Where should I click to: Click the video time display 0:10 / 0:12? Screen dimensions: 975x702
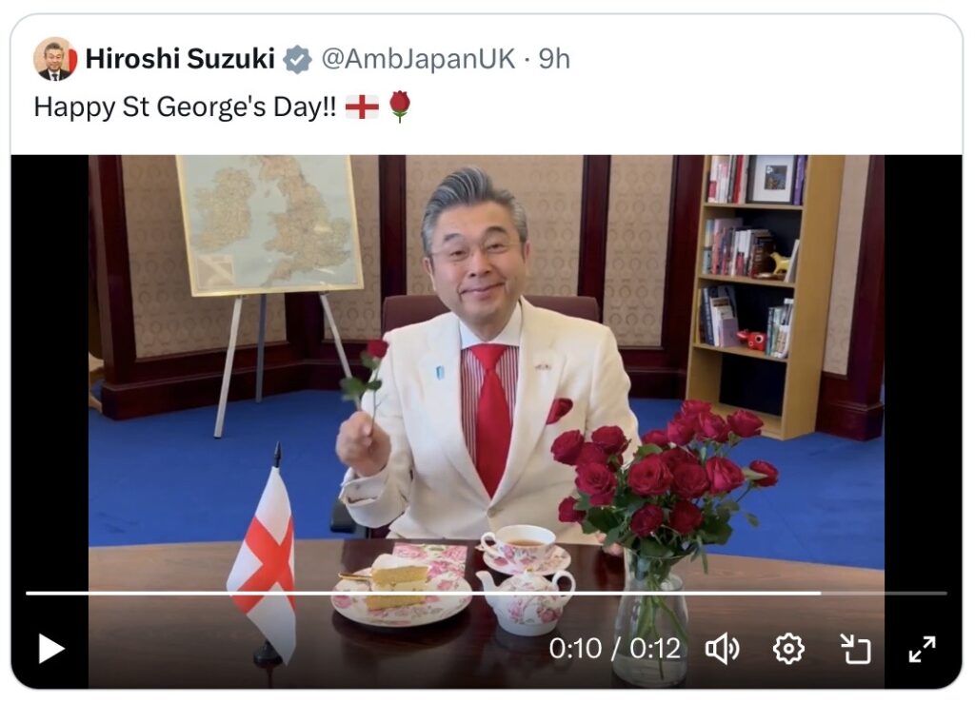tap(614, 649)
